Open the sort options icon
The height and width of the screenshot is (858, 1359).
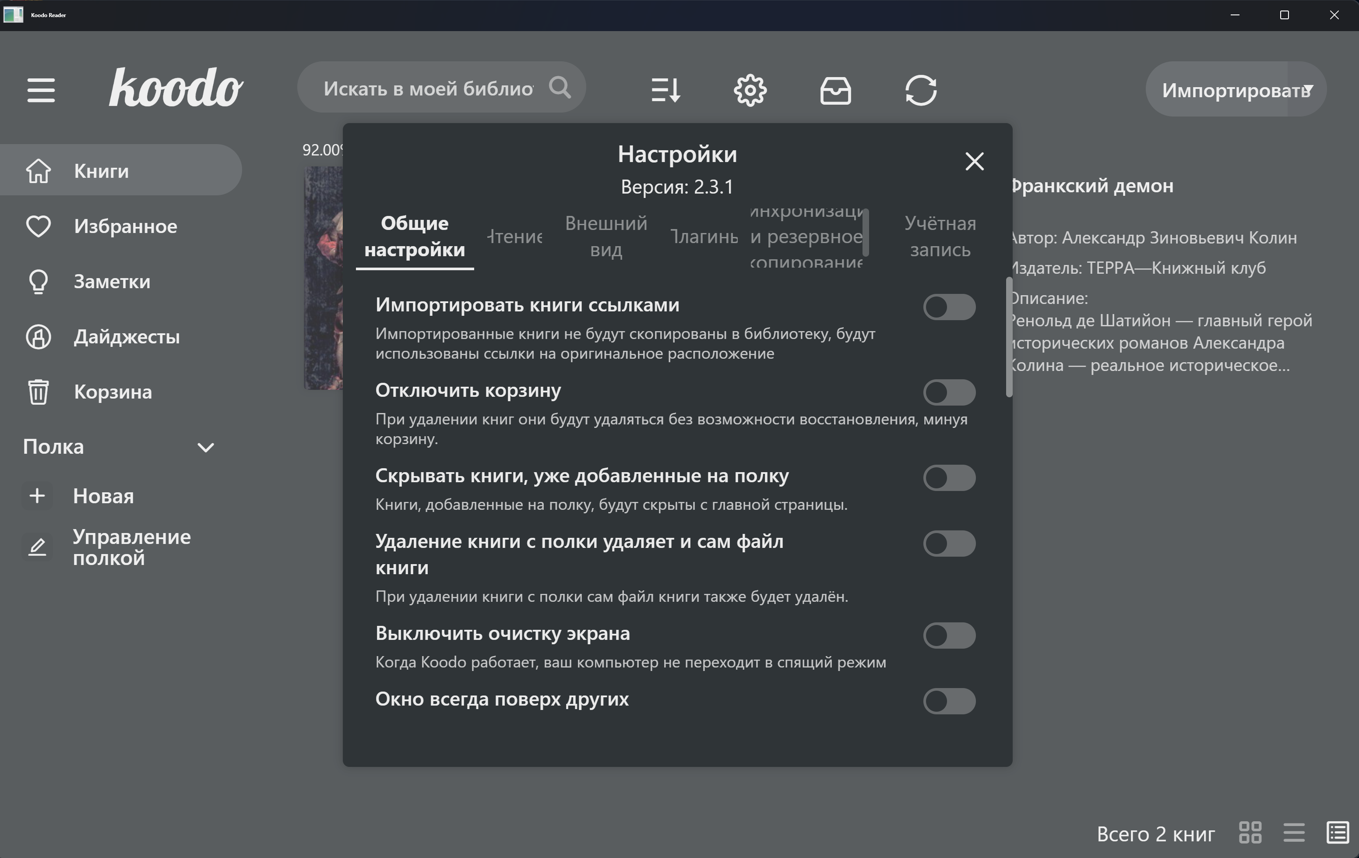665,90
